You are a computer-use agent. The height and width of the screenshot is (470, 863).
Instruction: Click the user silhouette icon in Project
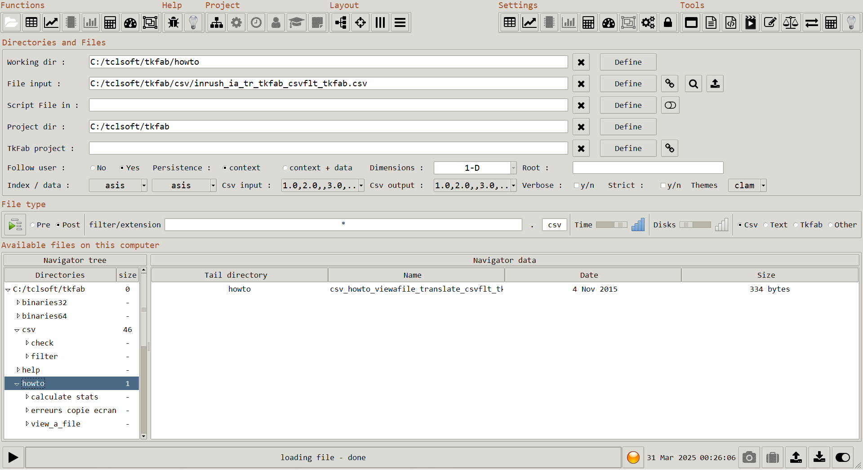click(276, 22)
